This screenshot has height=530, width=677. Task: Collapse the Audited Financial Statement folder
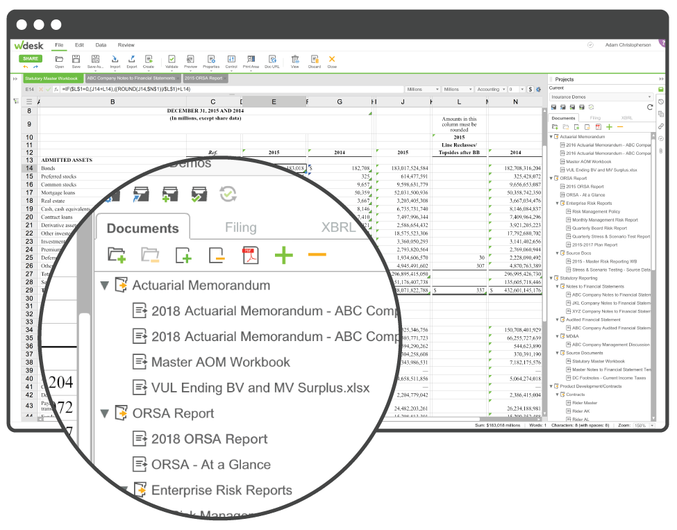click(x=558, y=320)
